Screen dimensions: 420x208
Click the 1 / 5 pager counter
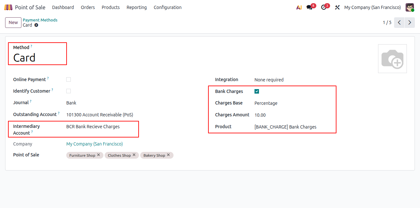pos(387,22)
